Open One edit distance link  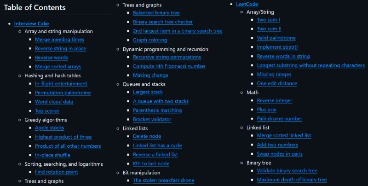277,84
